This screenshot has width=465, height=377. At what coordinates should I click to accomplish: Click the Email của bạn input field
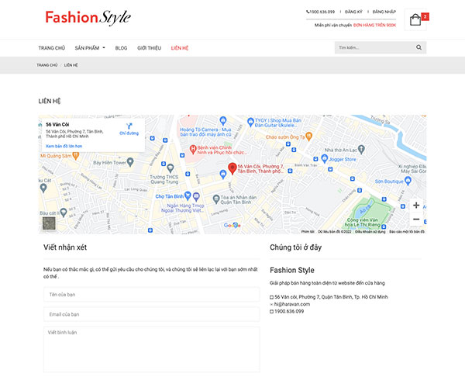point(152,314)
